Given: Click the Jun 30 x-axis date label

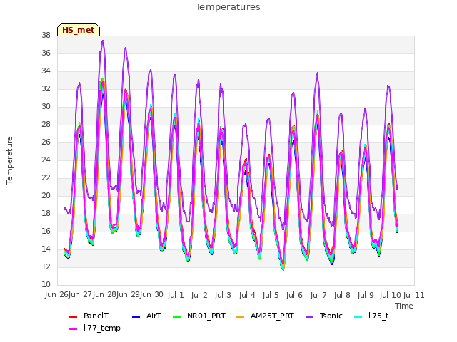Looking at the screenshot, I should [x=151, y=295].
